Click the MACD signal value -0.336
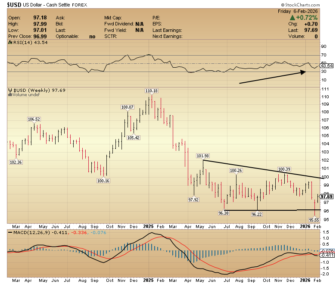336x284 pixels. coord(79,233)
